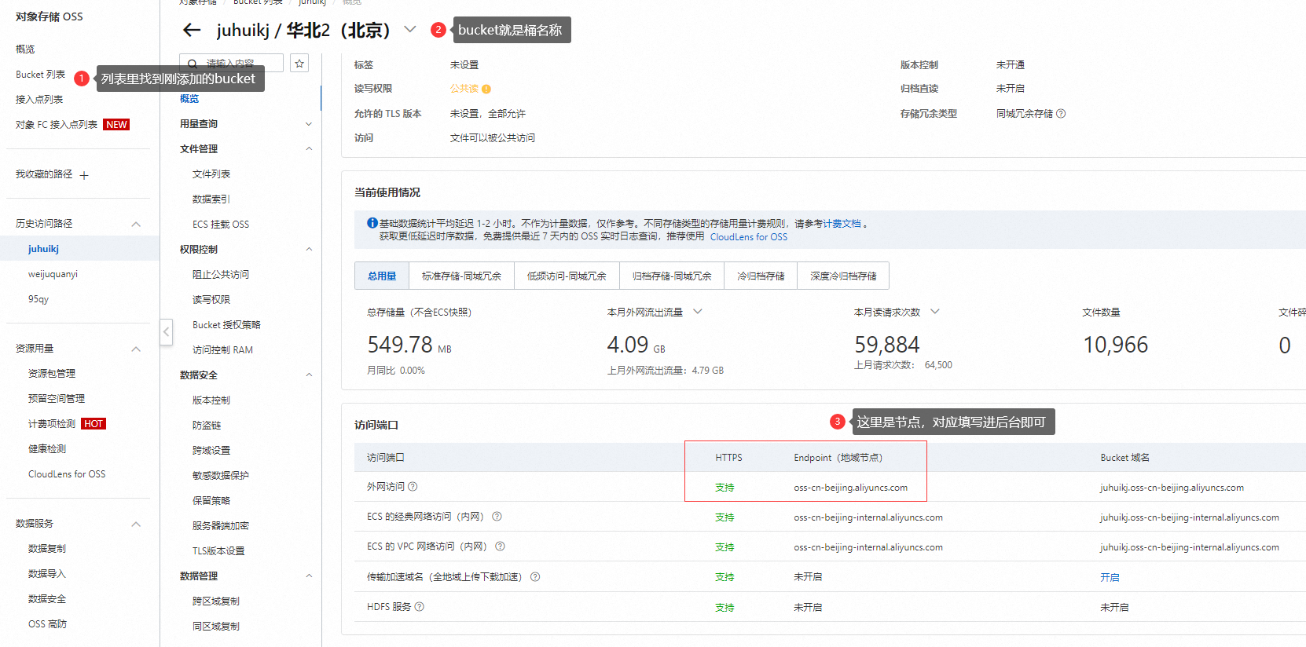This screenshot has width=1306, height=647.
Task: Open 阻止公共访问 under 权限控制
Action: tap(221, 275)
